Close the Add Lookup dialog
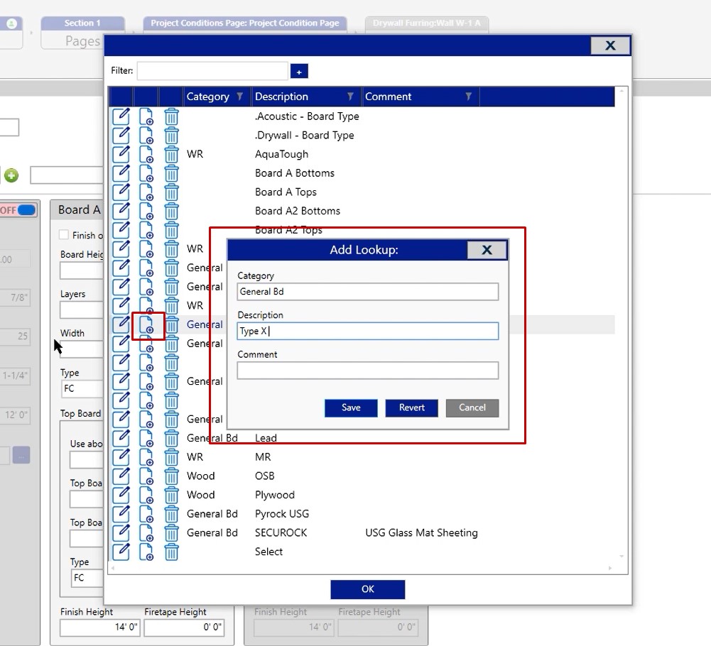Viewport: 711px width, 646px height. [487, 250]
